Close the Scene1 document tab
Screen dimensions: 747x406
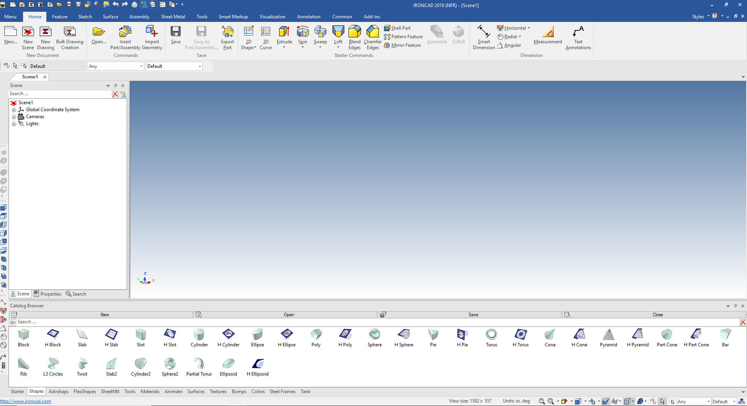coord(45,77)
